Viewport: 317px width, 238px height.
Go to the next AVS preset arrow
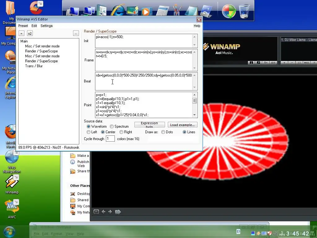click(110, 212)
